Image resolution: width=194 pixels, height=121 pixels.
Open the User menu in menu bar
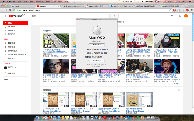tap(184, 1)
